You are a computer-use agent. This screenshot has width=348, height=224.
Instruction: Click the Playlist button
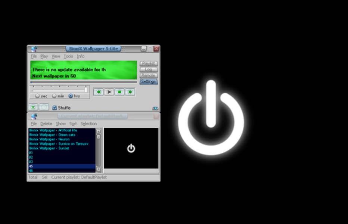click(148, 63)
